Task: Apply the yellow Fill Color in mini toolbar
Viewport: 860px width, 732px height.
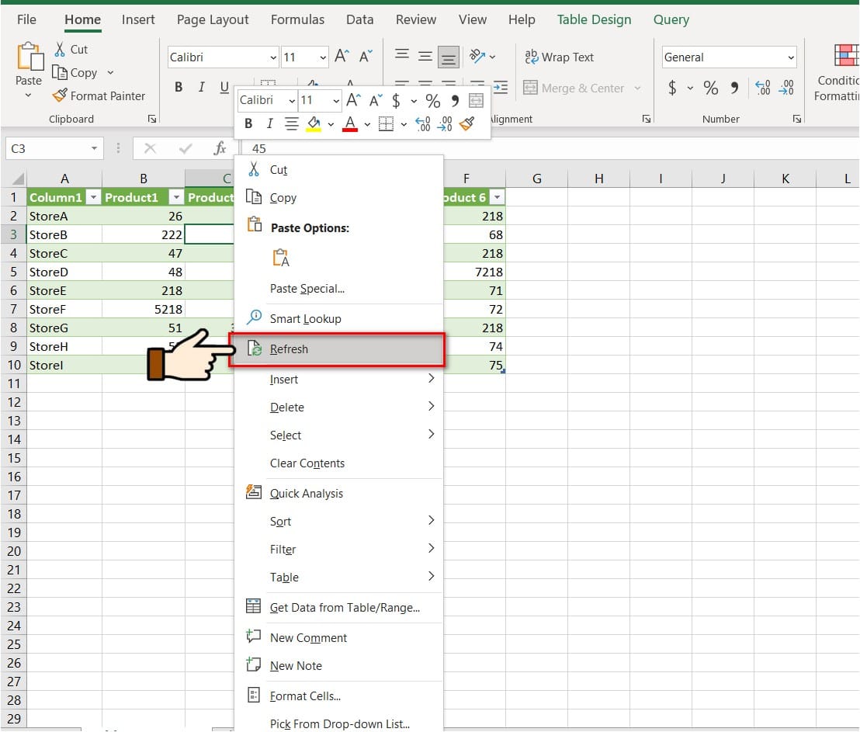Action: (x=314, y=124)
